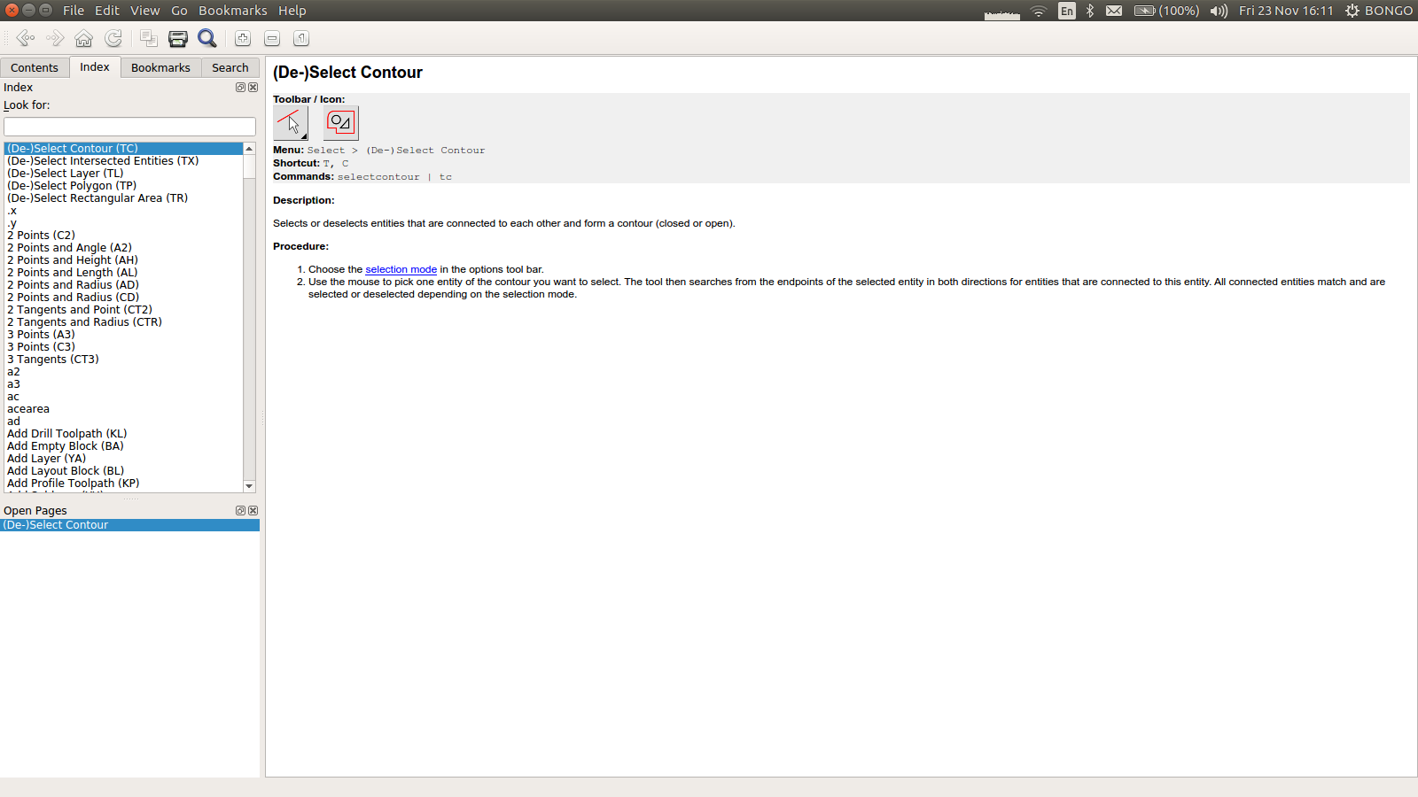This screenshot has height=797, width=1418.
Task: Zoom out with the minus icon
Action: 272,38
